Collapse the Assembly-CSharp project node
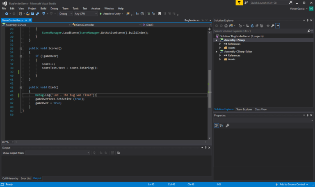315x187 pixels. coord(217,40)
